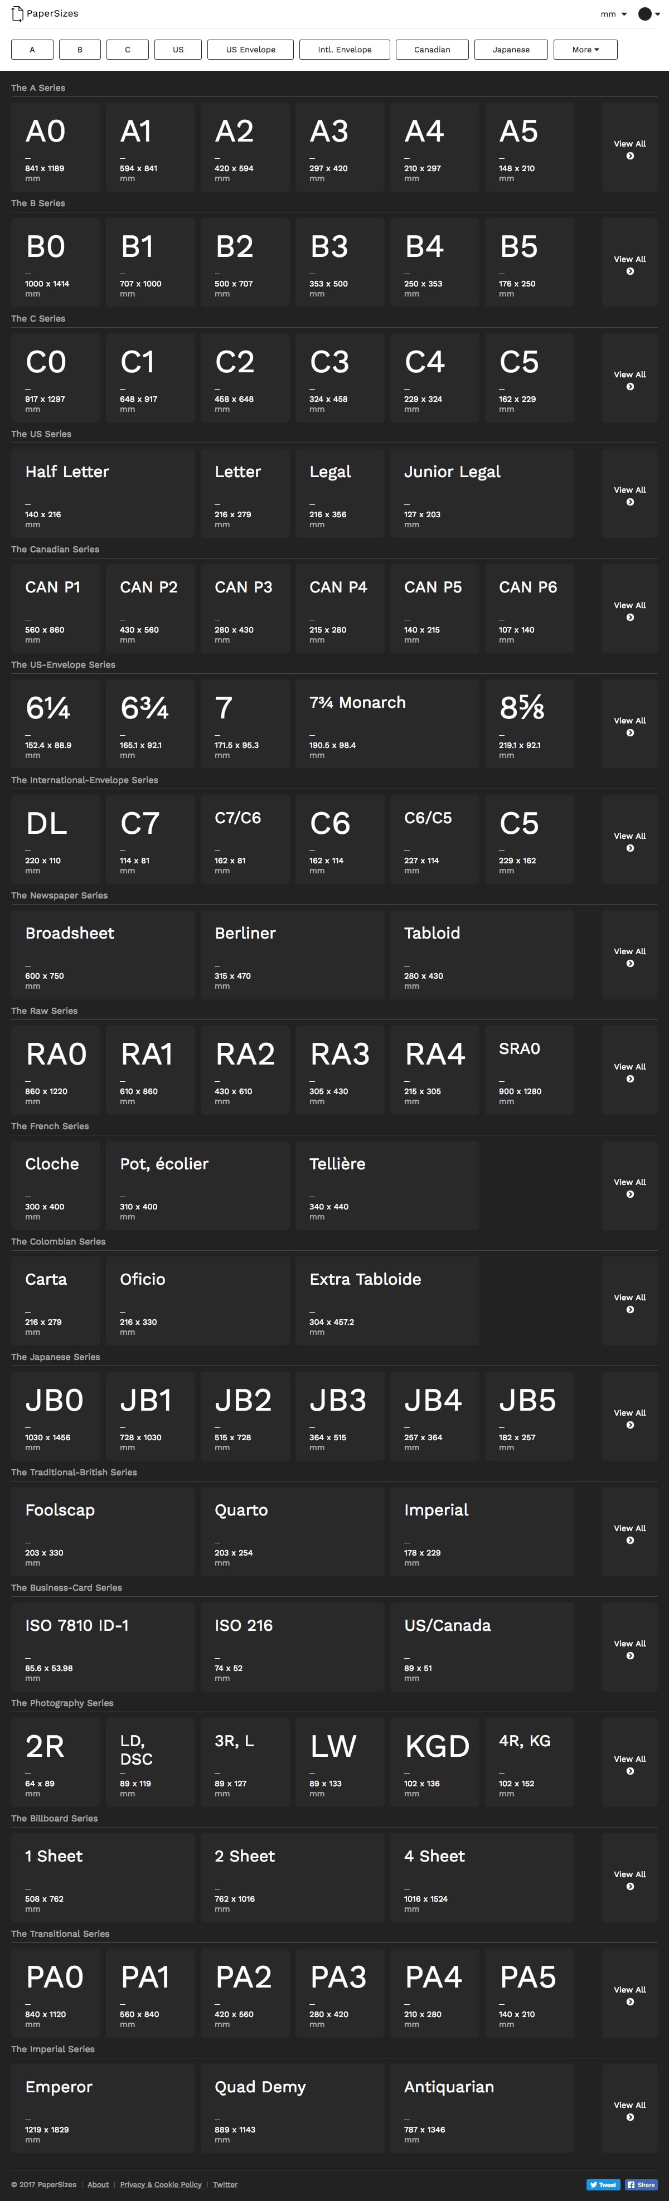Open the A4 paper size card
This screenshot has height=2201, width=669.
(434, 147)
